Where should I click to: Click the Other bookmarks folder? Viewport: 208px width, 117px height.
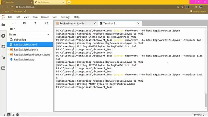click(198, 11)
